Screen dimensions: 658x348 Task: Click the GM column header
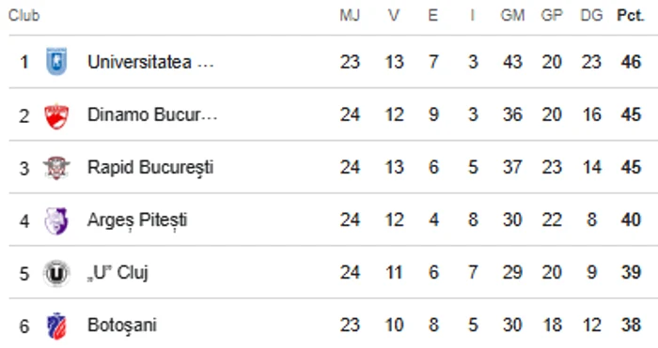(512, 16)
